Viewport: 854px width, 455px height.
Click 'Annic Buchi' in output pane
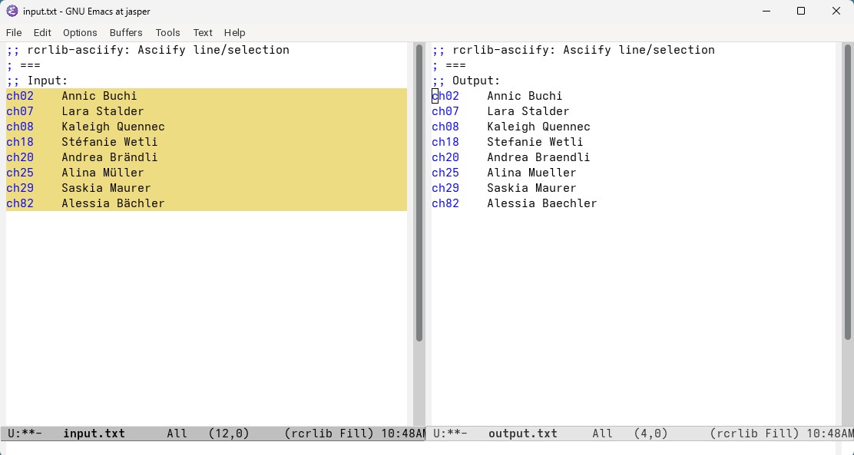pos(525,96)
